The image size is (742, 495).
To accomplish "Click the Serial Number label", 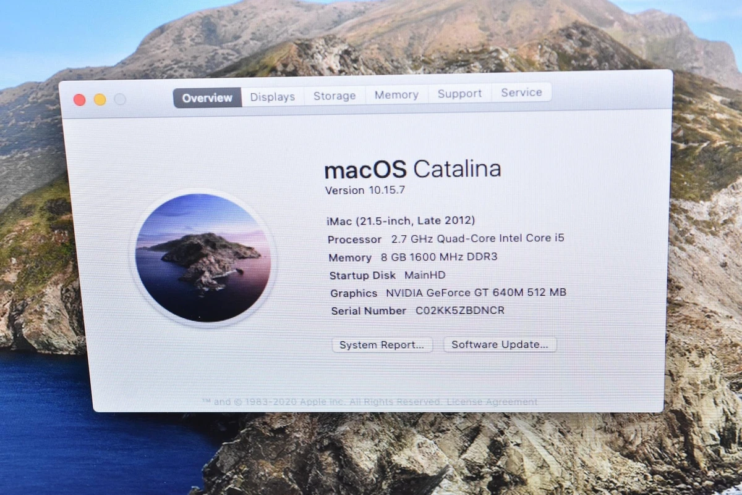I will click(x=369, y=311).
